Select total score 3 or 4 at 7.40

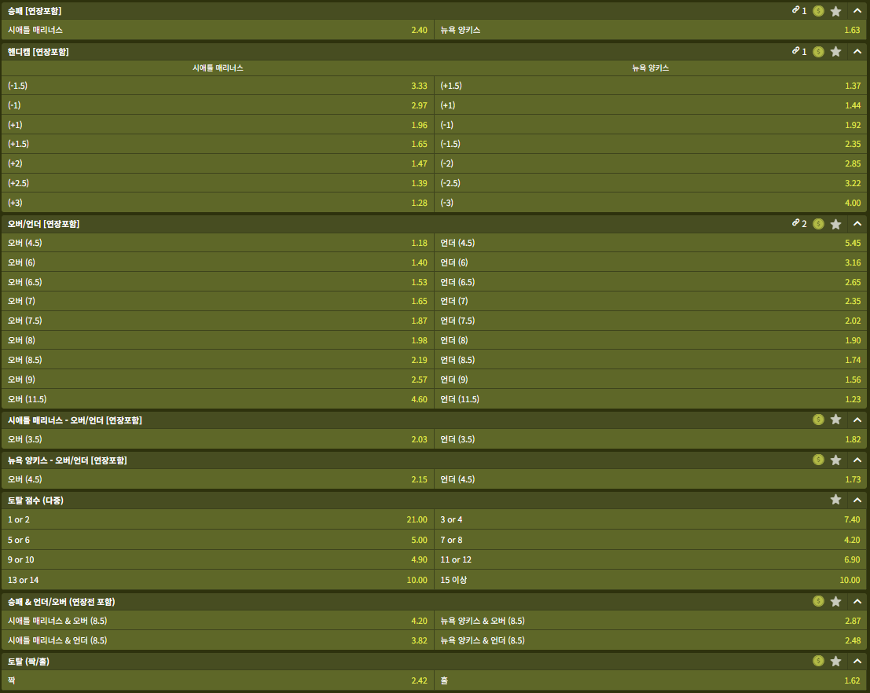click(x=651, y=519)
